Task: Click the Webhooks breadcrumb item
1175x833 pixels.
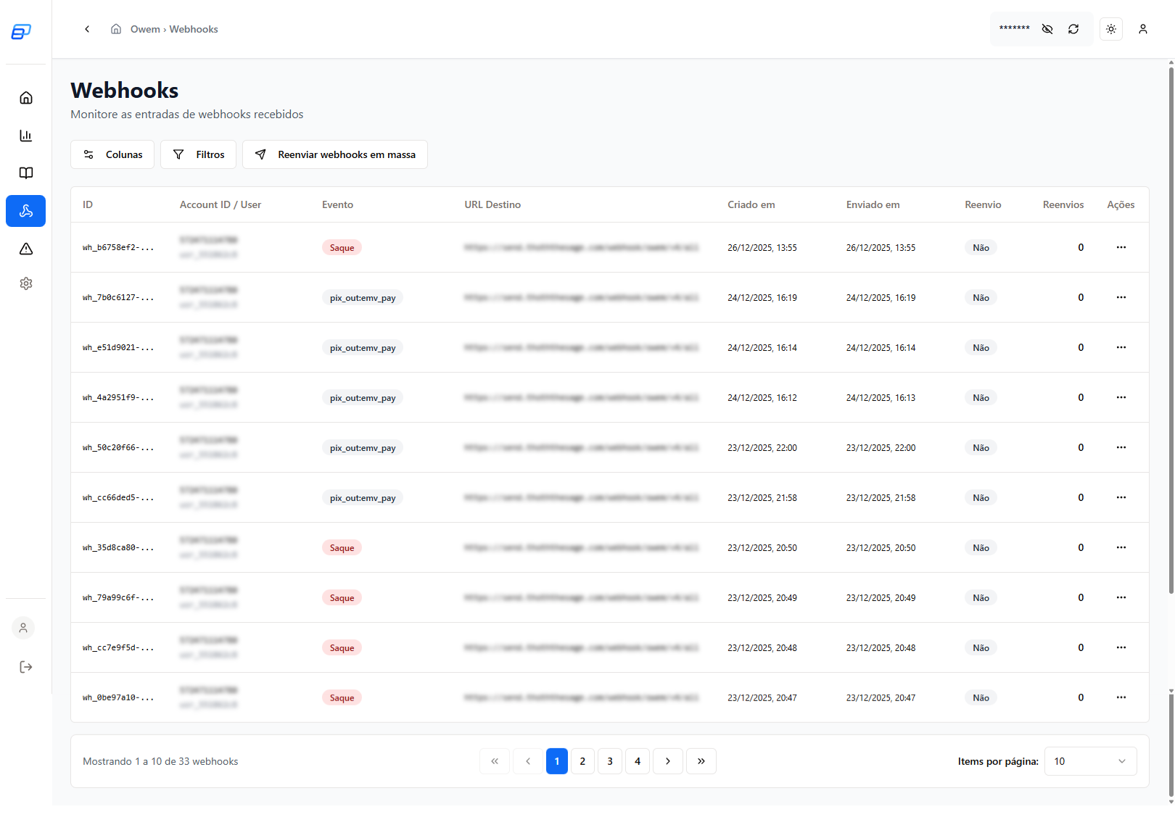Action: pos(194,29)
